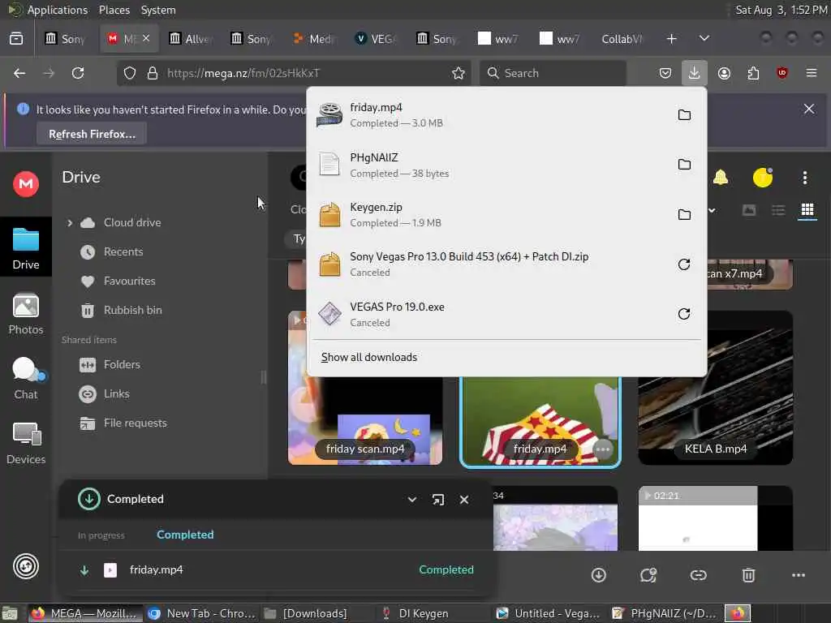This screenshot has height=623, width=831.
Task: Open shared Folders item
Action: 122,365
